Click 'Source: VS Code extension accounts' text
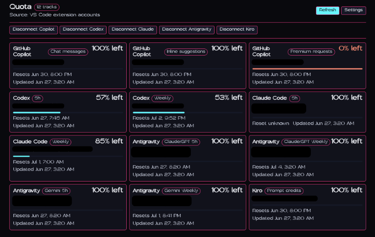The height and width of the screenshot is (237, 375). (x=55, y=15)
